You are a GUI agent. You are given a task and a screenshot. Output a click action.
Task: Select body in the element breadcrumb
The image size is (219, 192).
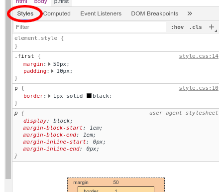pos(41,2)
